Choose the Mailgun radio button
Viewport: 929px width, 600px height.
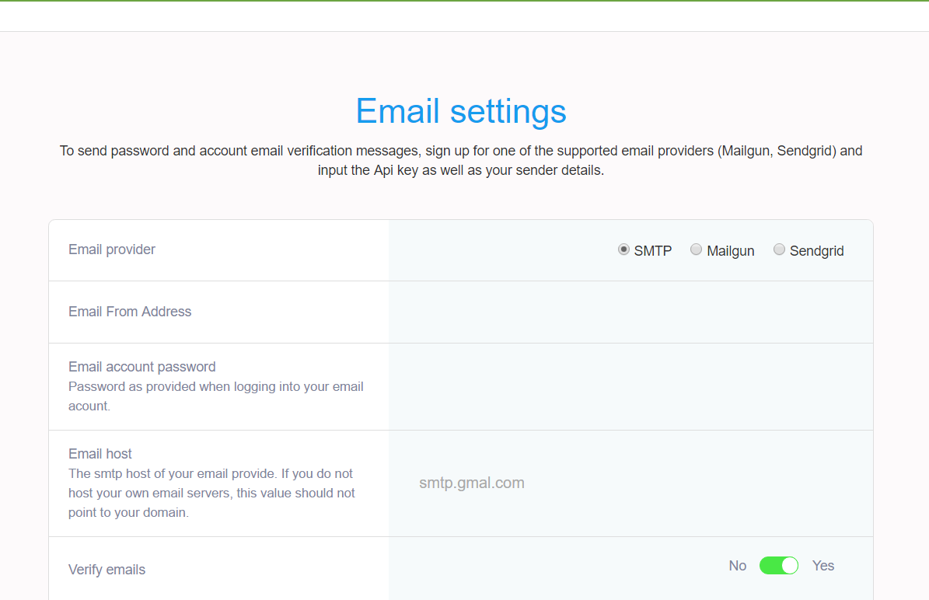[696, 249]
